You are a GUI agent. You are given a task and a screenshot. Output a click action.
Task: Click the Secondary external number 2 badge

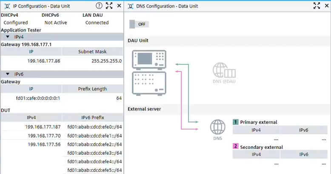tap(235, 146)
